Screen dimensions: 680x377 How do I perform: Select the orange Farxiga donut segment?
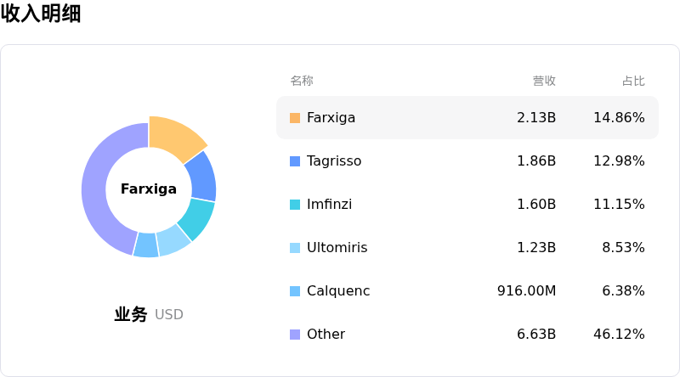tap(174, 138)
